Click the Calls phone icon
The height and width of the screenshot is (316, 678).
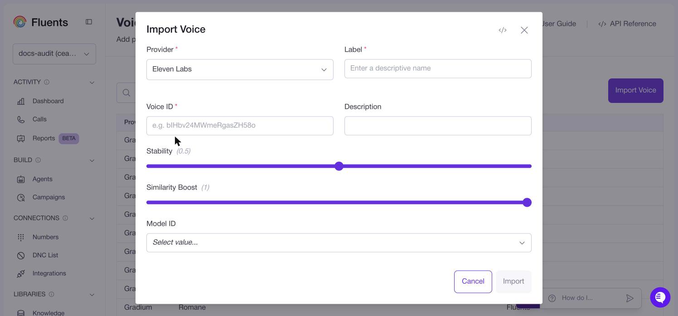pyautogui.click(x=21, y=119)
